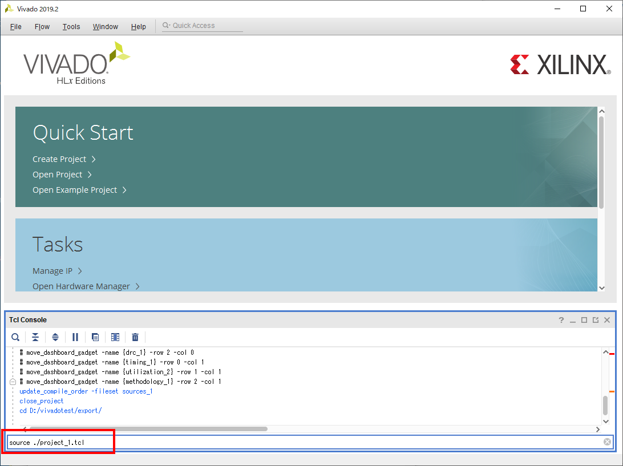
Task: Close the Vivado 2019.2 window
Action: click(x=609, y=9)
